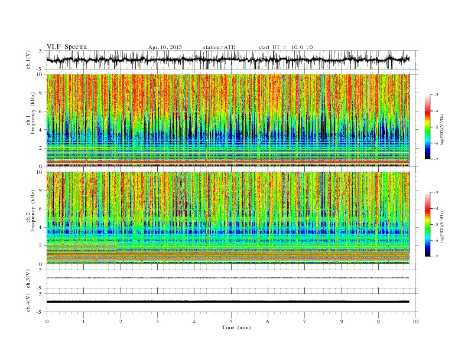Screen dimensions: 468x361
Task: Click the "ch.4(V)" axis label
Action: (28, 303)
